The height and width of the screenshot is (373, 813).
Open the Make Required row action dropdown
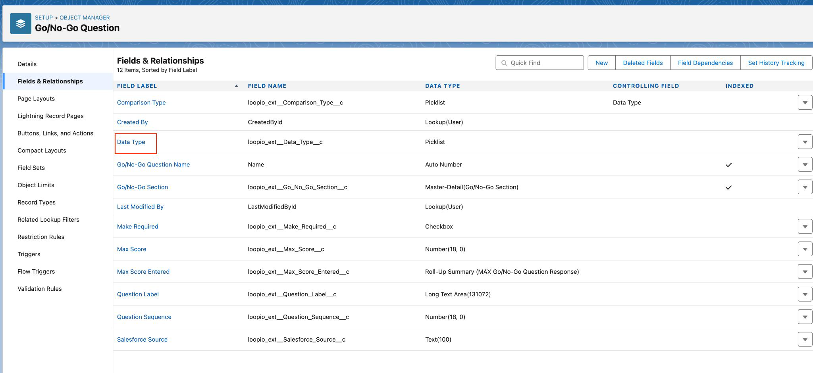pyautogui.click(x=805, y=226)
